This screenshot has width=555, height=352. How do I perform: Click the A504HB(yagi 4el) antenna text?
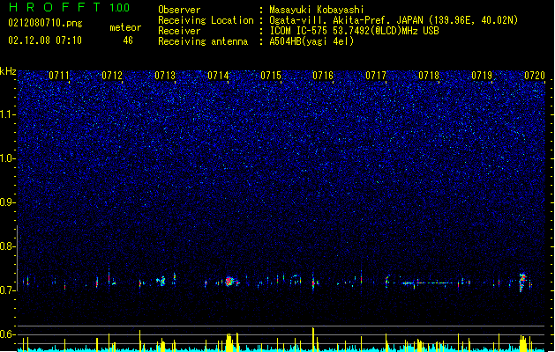(x=311, y=41)
